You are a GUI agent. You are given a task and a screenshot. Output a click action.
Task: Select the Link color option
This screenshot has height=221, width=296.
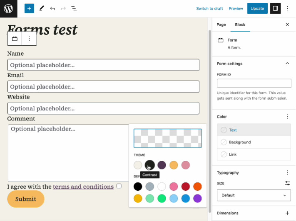click(254, 154)
